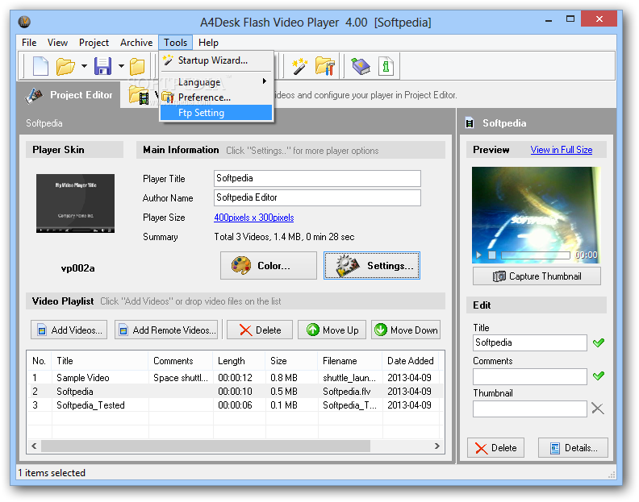Screen dimensions: 639x502
Task: Select the Softpedia_Tested row
Action: [x=236, y=405]
